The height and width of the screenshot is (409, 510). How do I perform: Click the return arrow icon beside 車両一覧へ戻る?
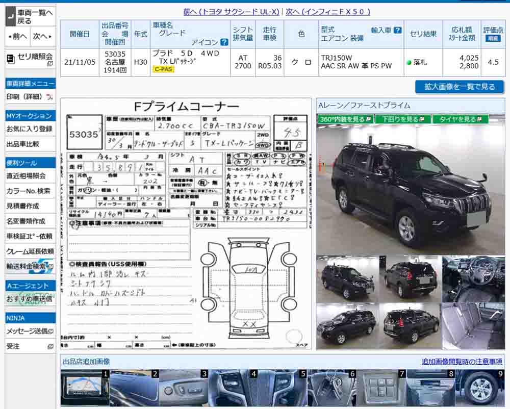[11, 17]
